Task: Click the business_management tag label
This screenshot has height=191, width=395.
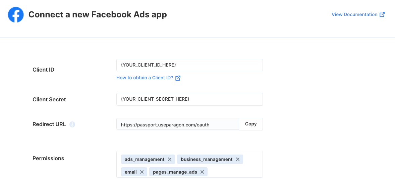Action: (207, 159)
